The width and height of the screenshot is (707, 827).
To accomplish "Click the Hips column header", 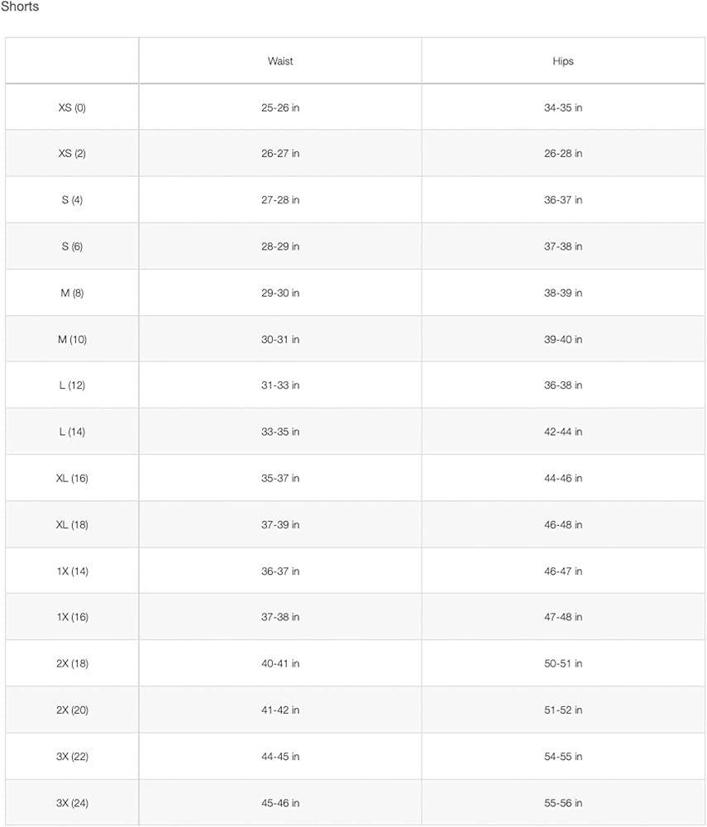I will pyautogui.click(x=563, y=61).
